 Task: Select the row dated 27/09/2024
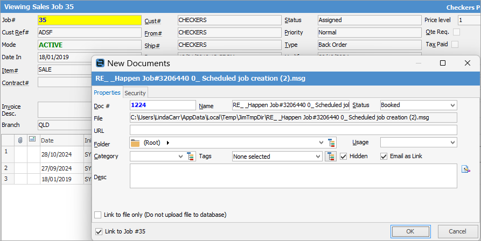click(x=46, y=168)
